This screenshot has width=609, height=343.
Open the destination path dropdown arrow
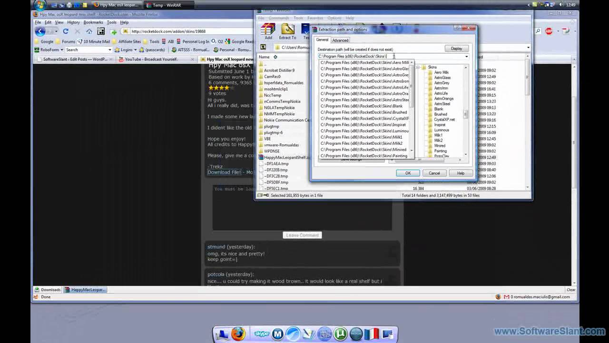[x=466, y=56]
